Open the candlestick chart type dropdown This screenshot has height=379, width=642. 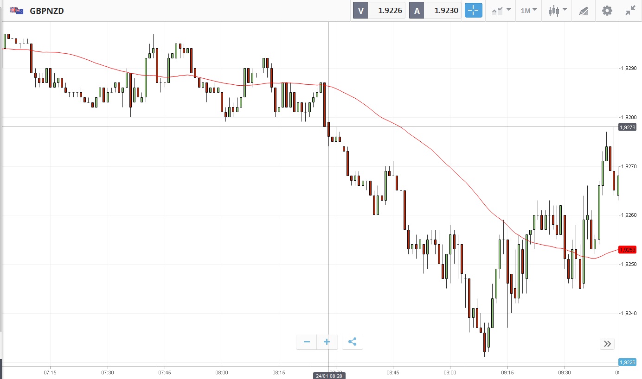pyautogui.click(x=557, y=11)
